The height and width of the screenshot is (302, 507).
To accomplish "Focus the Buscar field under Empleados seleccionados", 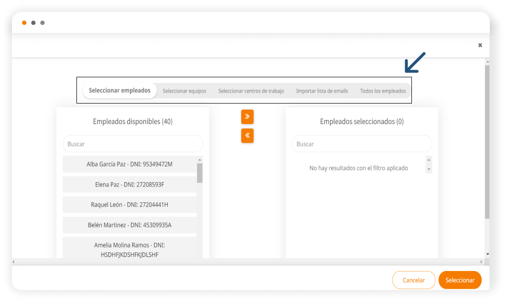I will coord(361,144).
